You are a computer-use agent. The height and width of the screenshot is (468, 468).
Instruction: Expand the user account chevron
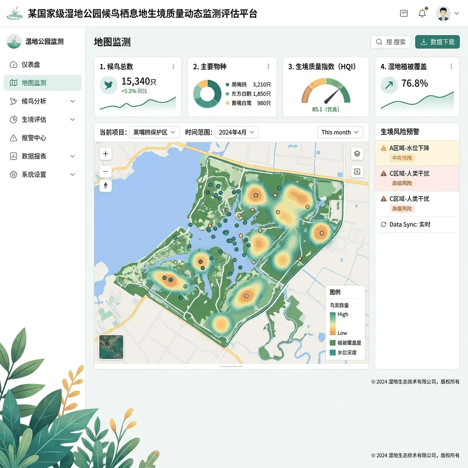(x=457, y=13)
